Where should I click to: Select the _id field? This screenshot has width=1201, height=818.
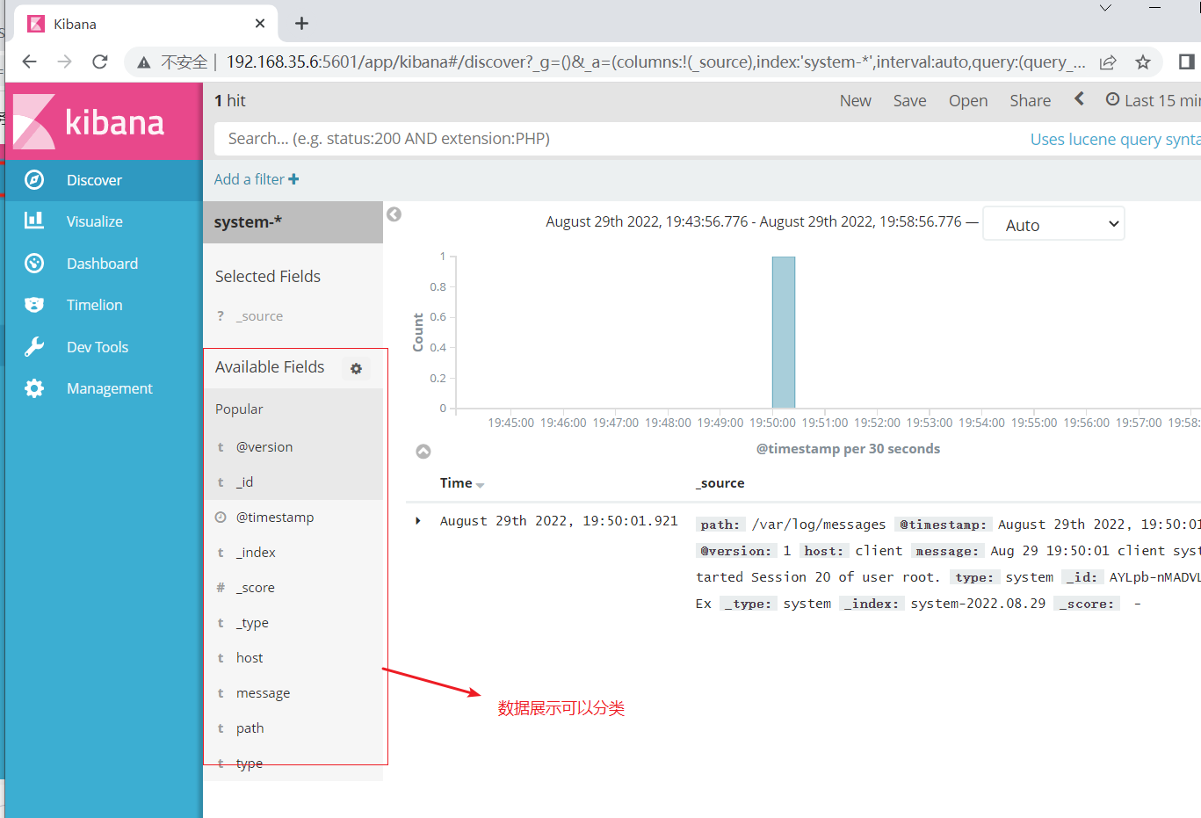244,482
